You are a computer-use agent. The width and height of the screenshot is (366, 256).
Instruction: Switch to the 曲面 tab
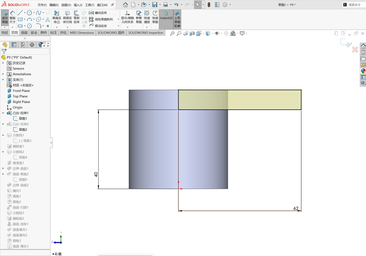pos(24,32)
